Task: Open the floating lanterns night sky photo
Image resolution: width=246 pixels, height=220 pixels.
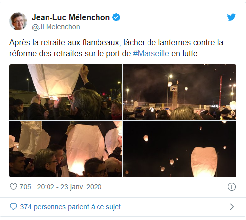Action: pos(180,149)
